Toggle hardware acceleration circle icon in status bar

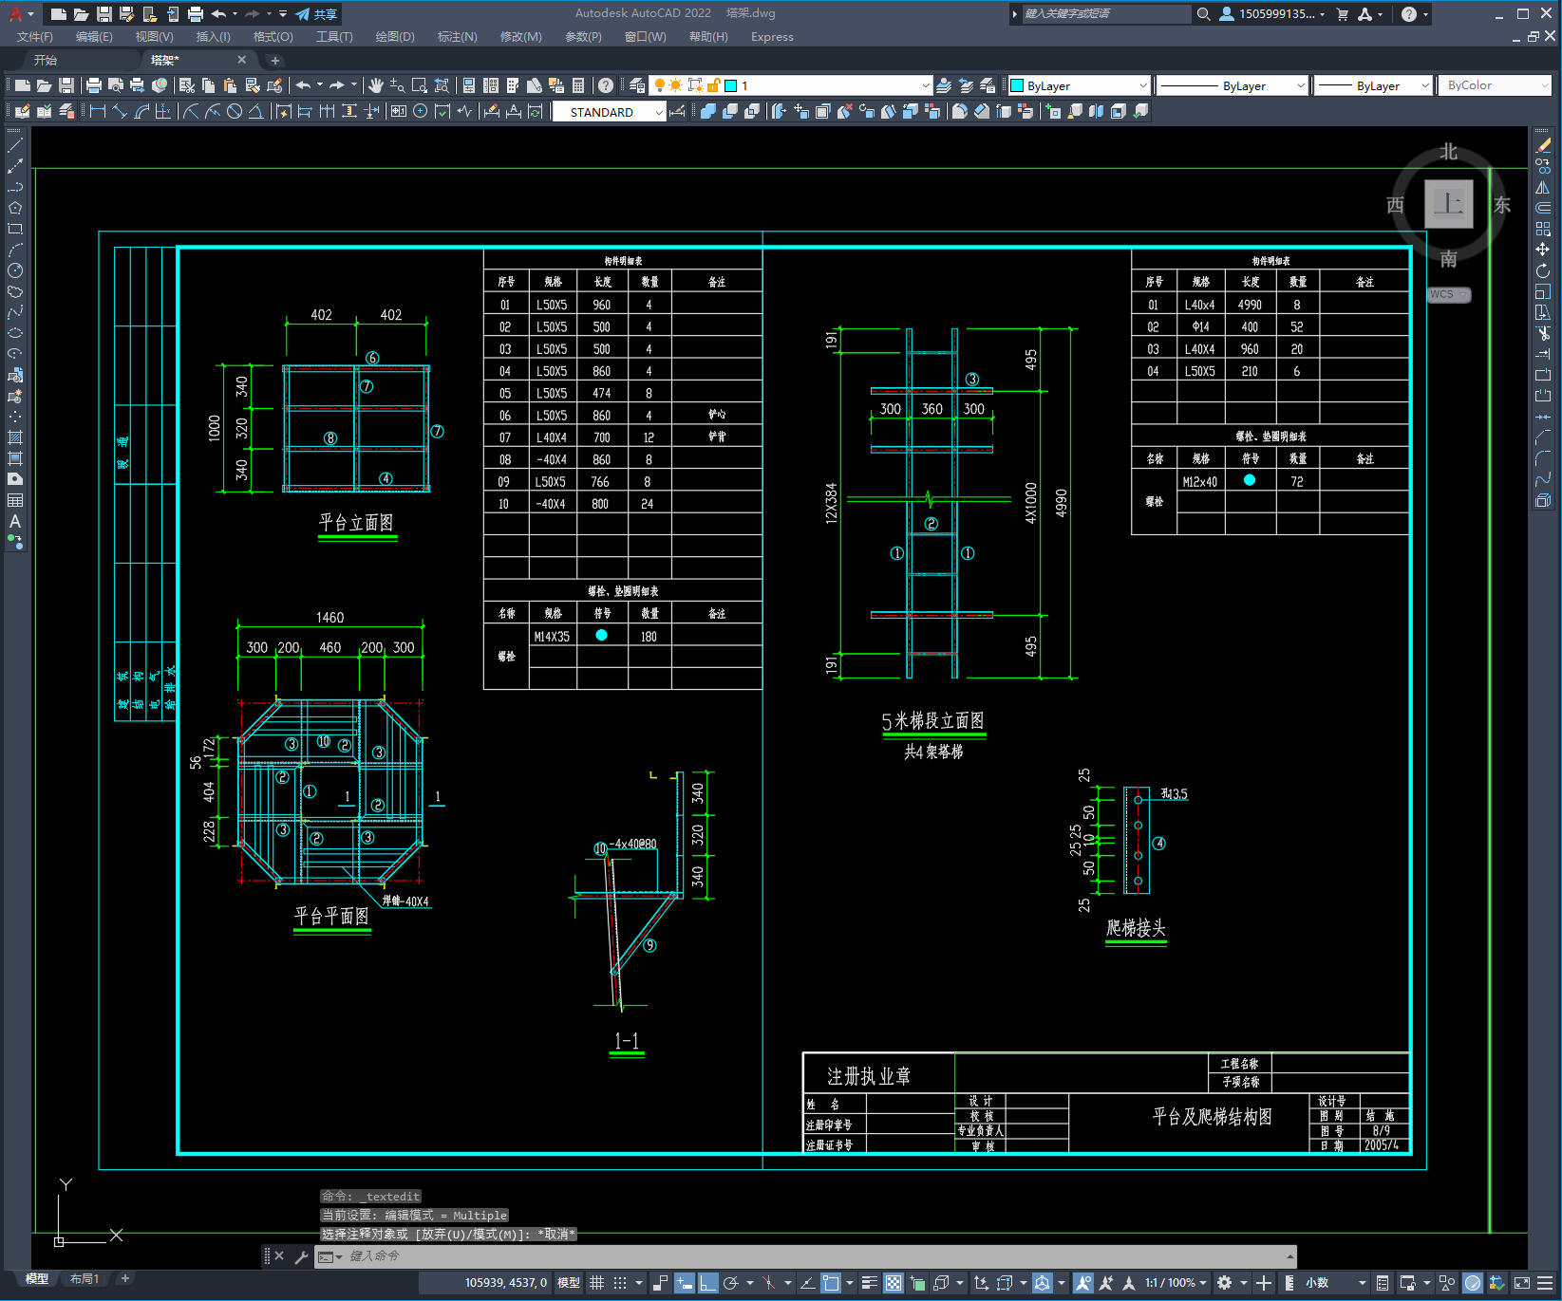(x=1473, y=1283)
